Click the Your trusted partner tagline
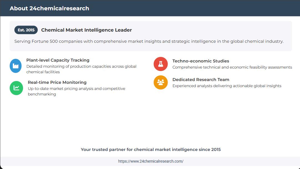The width and height of the screenshot is (300, 169). [151, 150]
